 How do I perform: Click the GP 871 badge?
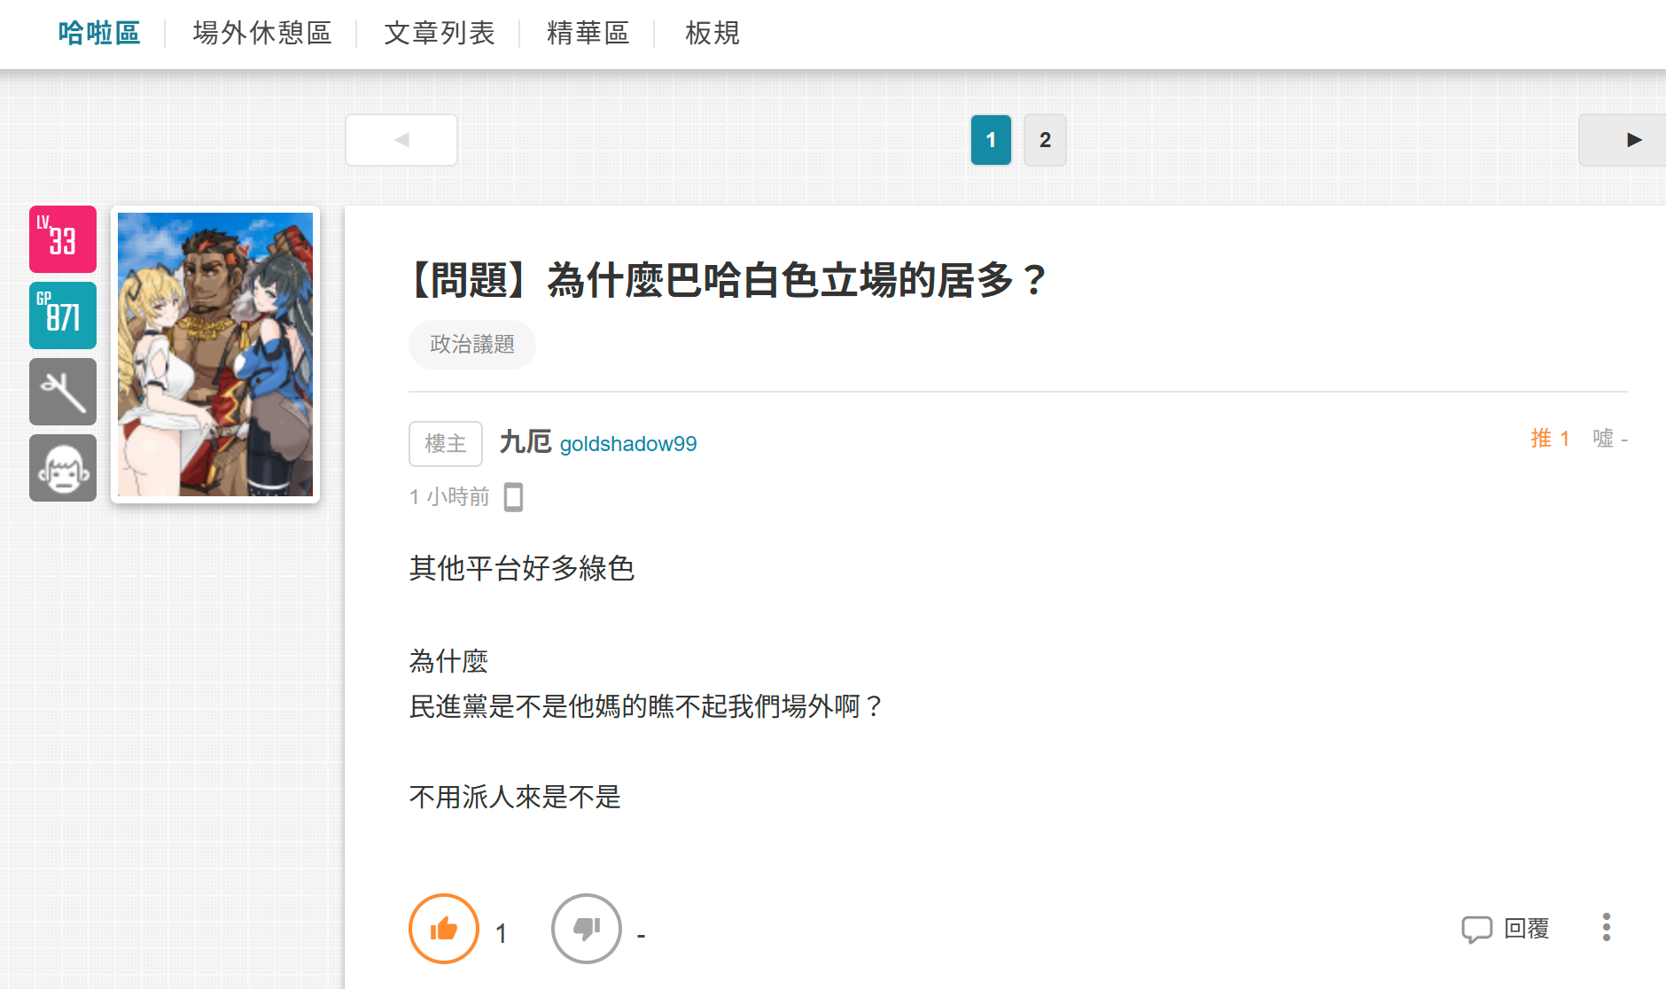63,315
